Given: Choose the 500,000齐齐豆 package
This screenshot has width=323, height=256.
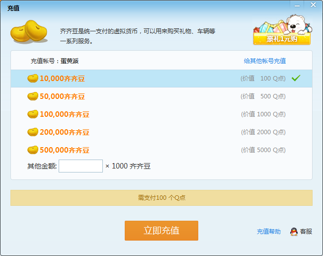Looking at the screenshot, I should click(x=161, y=150).
